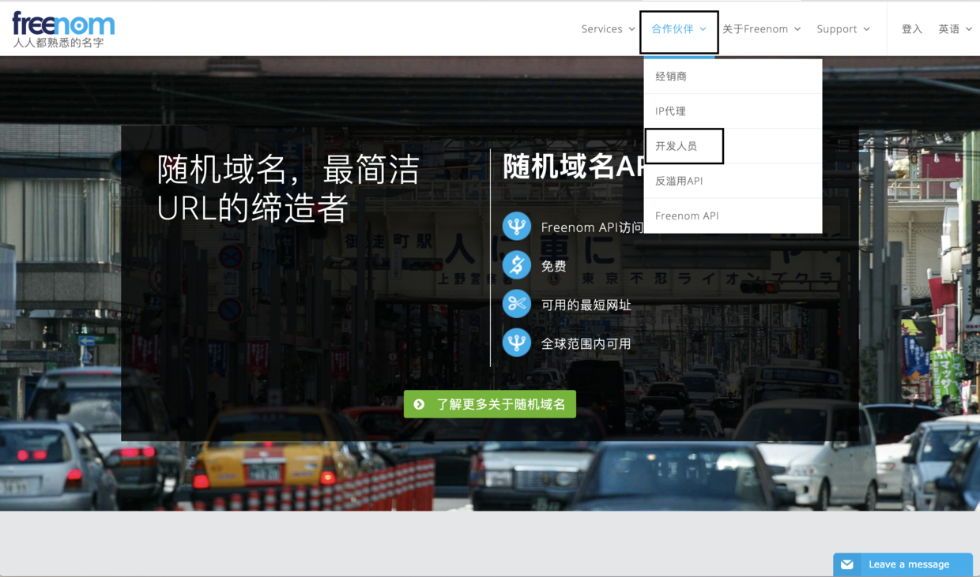Click the Freenom logo
The image size is (980, 577).
coord(63,24)
